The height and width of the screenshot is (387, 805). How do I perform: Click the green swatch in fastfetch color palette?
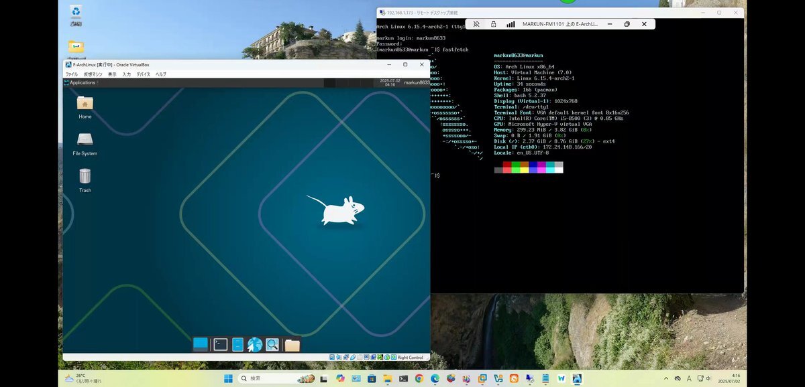(x=516, y=164)
